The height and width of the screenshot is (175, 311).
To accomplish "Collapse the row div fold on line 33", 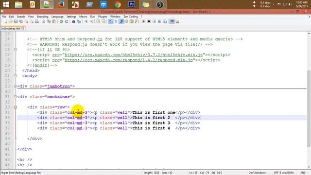I will (15, 107).
